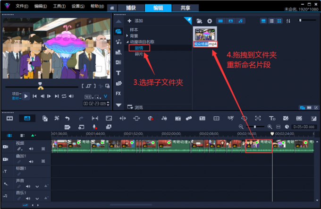Switch library to list view
The image size is (321, 209).
click(x=271, y=21)
